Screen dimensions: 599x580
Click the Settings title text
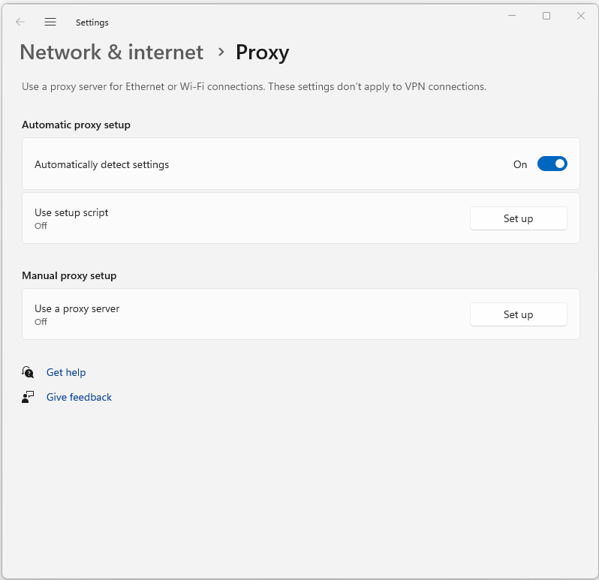(92, 23)
